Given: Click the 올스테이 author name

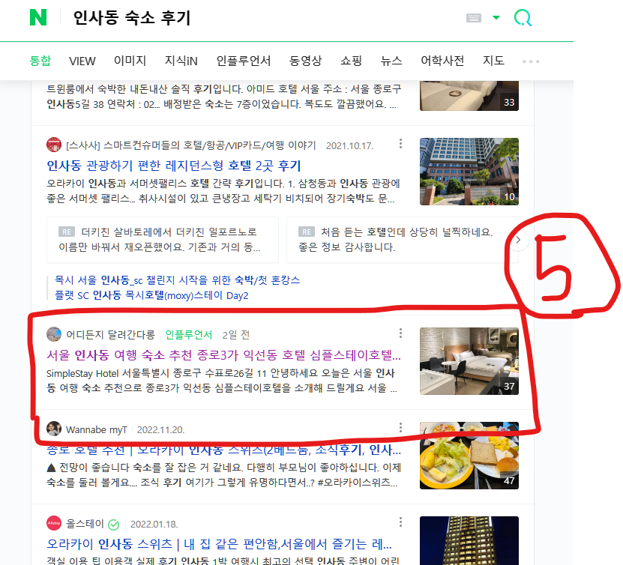Looking at the screenshot, I should coord(85,524).
